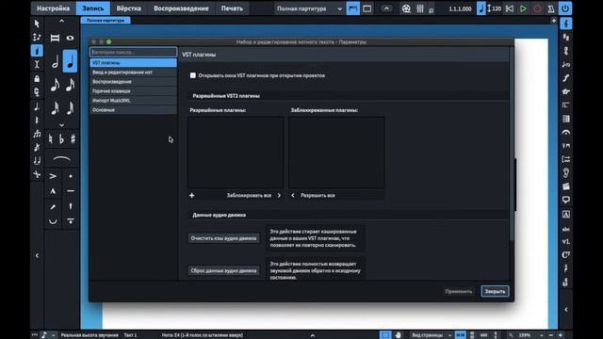Open the comments speech bubble panel
The image size is (603, 339).
point(565,200)
